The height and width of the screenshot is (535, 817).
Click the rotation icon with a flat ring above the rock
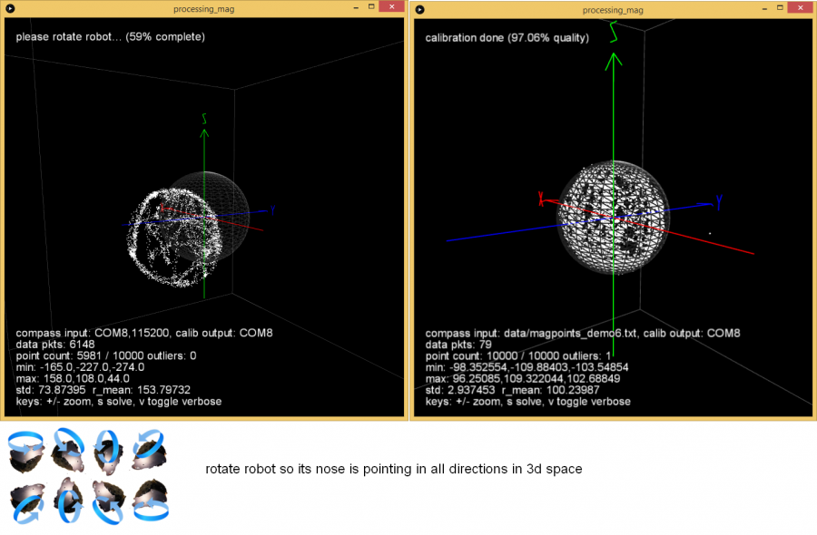[x=26, y=452]
